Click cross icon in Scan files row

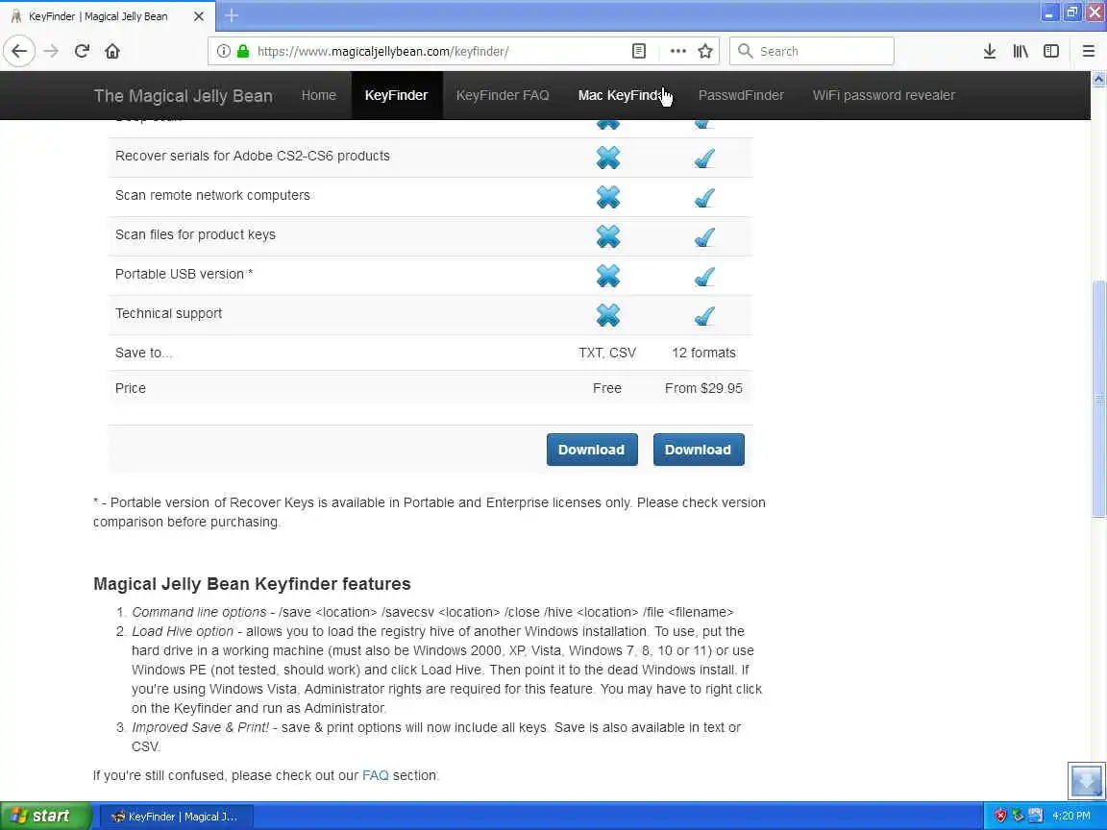pos(607,235)
